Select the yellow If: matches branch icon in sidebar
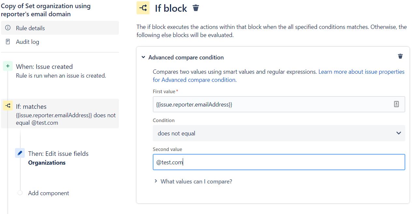Screen dimensions: 416x214 (8, 106)
